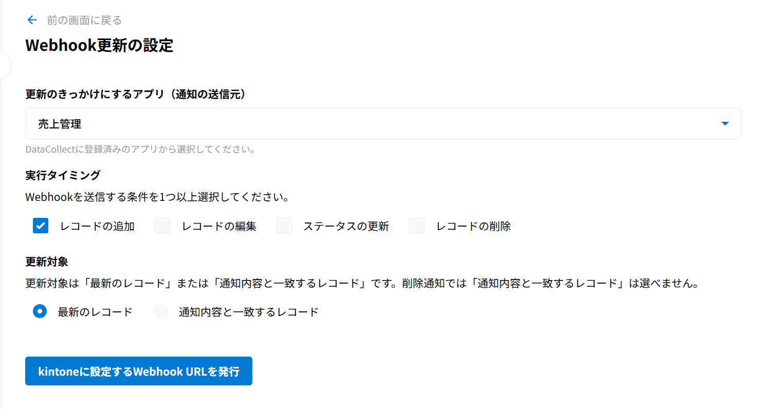Click the ステータスの更新 label text
Viewport: 773px width, 409px height.
point(346,226)
